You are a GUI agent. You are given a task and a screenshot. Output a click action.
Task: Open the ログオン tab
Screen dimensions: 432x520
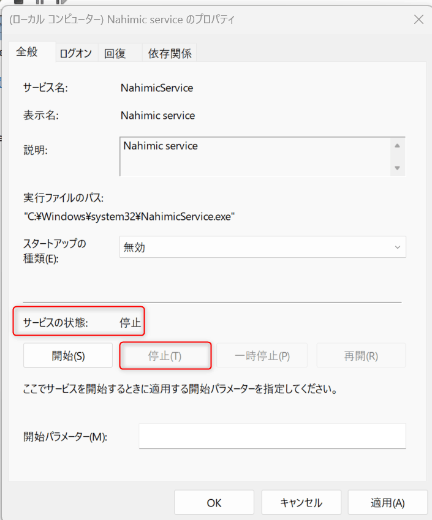point(77,53)
